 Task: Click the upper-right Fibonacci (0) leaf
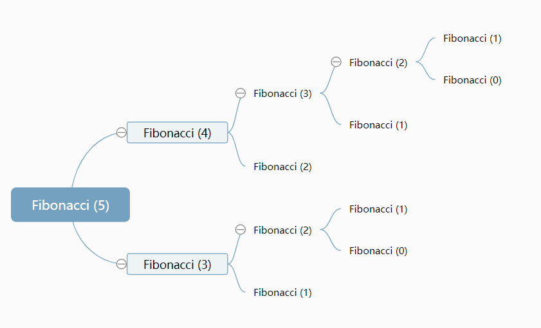click(472, 80)
